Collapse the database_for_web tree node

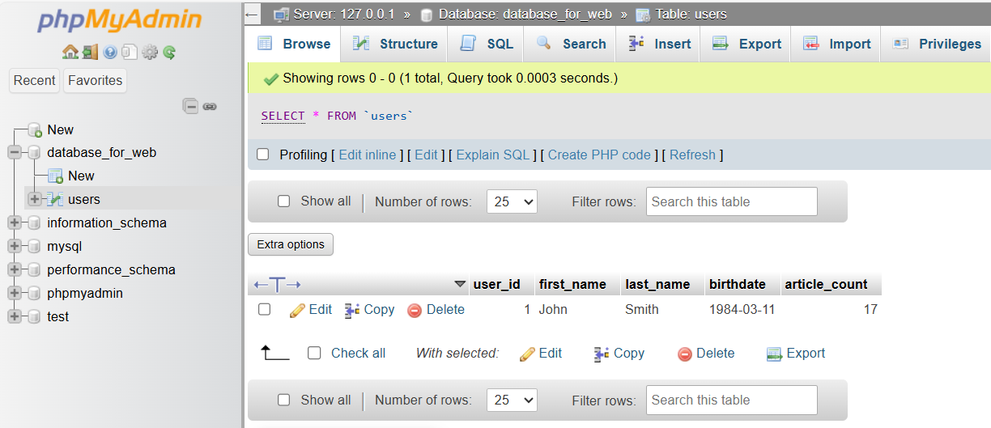pos(15,153)
